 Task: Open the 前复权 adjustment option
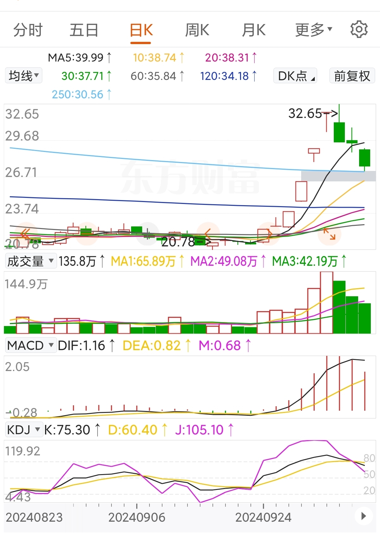coord(352,76)
